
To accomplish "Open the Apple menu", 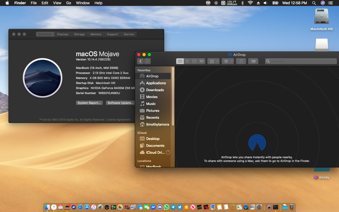I will [x=7, y=3].
